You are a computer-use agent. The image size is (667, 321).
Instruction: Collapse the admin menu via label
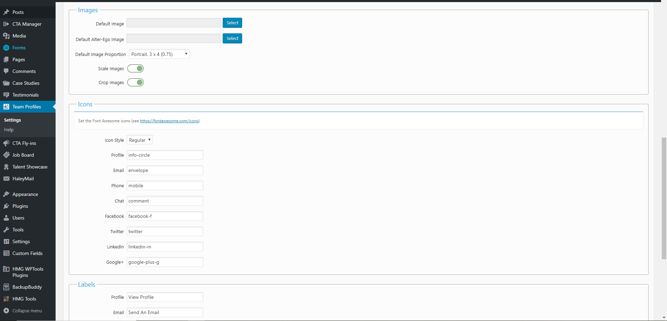[27, 311]
